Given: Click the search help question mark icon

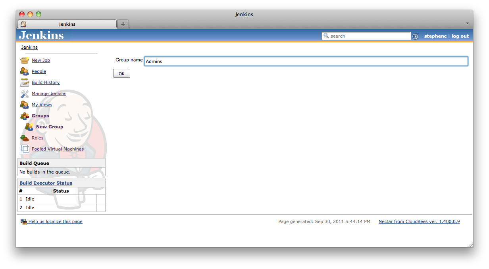Looking at the screenshot, I should (x=415, y=36).
